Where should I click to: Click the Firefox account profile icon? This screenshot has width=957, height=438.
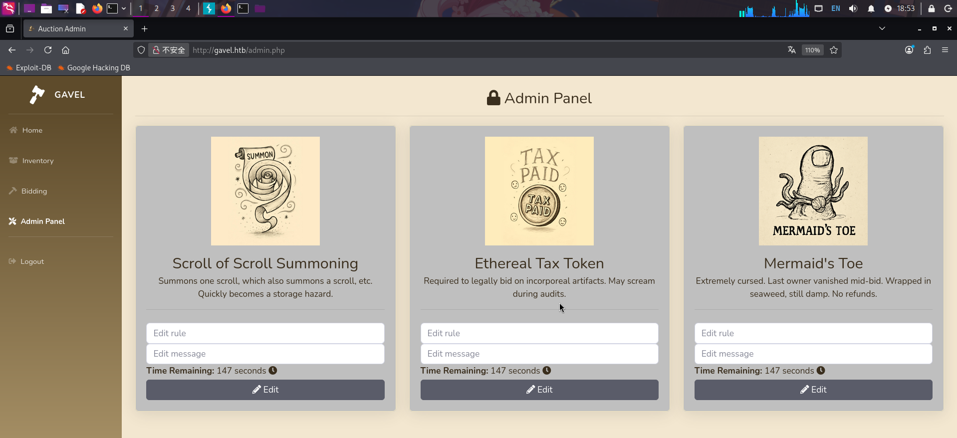(x=909, y=50)
